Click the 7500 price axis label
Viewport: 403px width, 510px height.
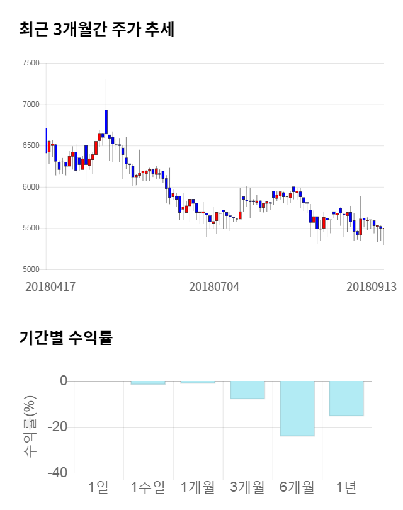[x=30, y=63]
